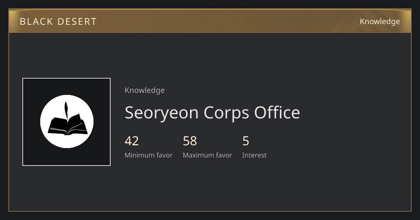Click the gold header banner center
The image size is (420, 220).
point(210,21)
